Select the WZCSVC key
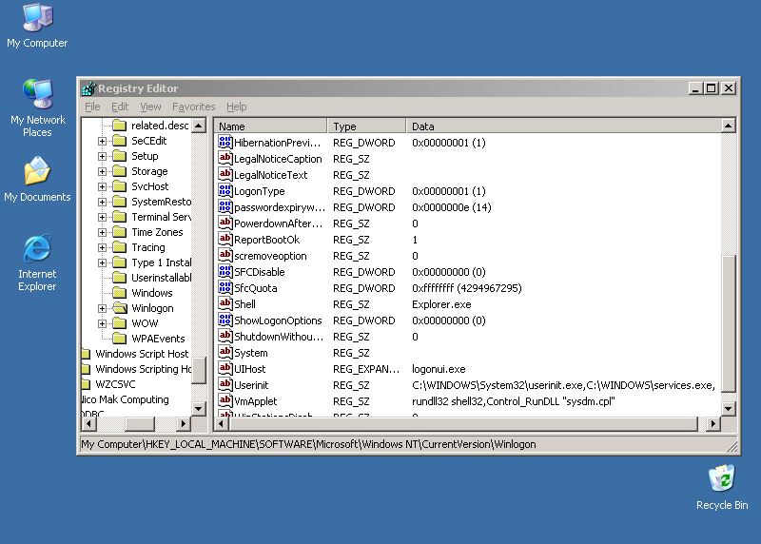761x544 pixels. (115, 384)
